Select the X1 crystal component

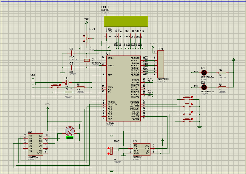pos(87,60)
